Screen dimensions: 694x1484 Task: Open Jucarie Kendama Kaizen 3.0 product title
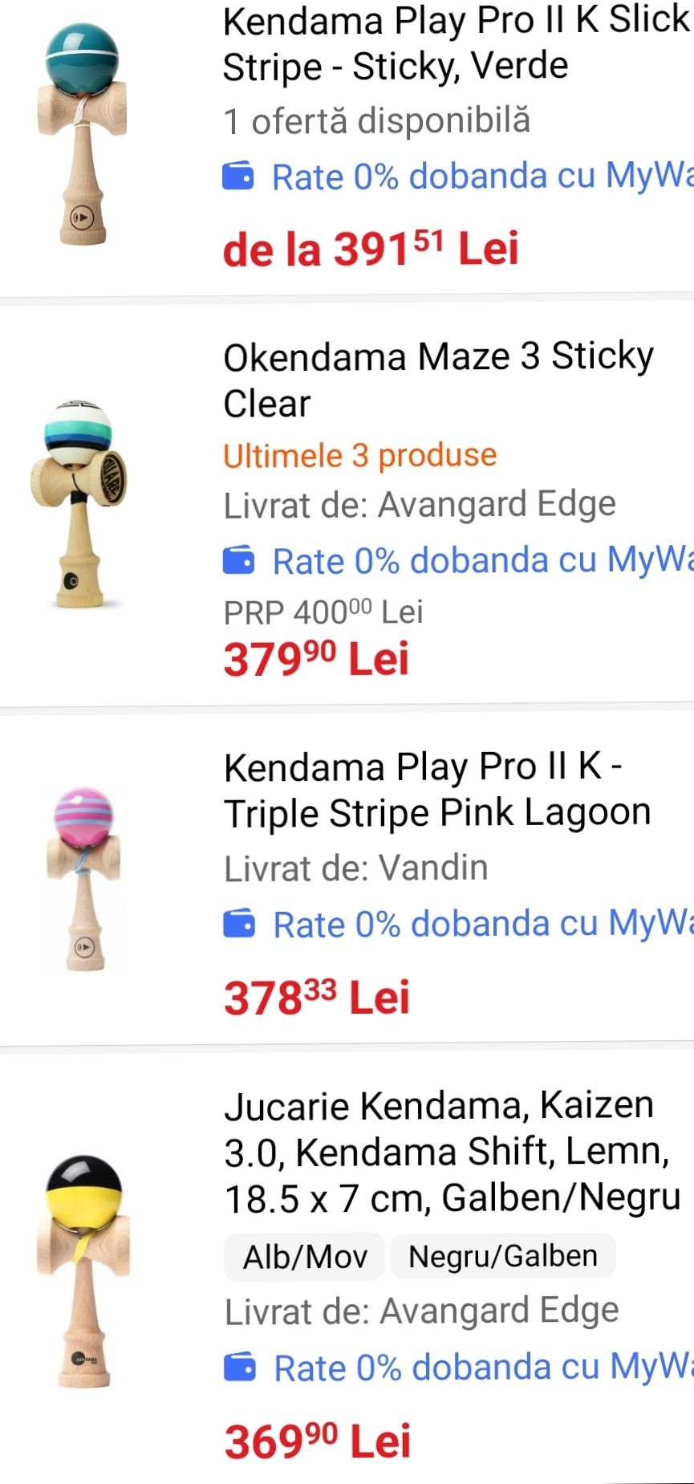point(453,1152)
